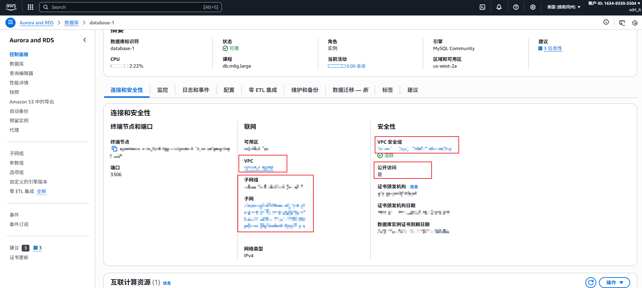
Task: Open 查询编辑器 in the sidebar
Action: click(21, 73)
